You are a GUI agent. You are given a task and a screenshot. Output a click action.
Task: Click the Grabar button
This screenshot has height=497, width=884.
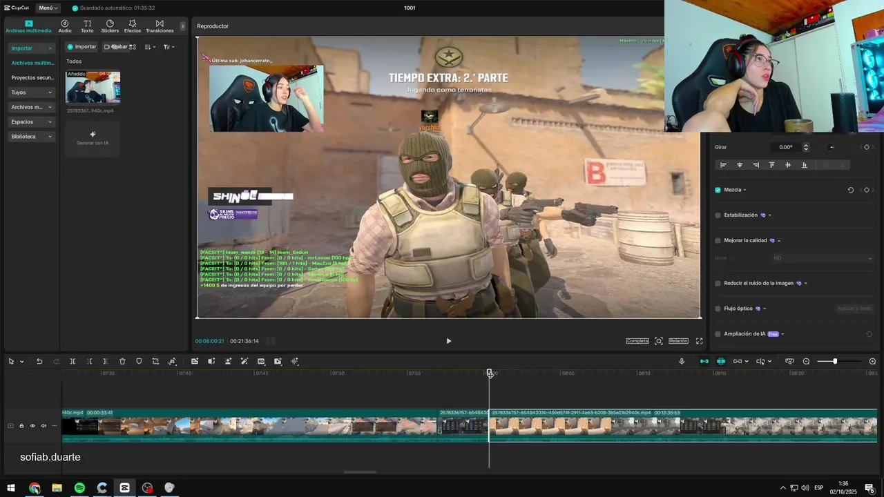117,47
